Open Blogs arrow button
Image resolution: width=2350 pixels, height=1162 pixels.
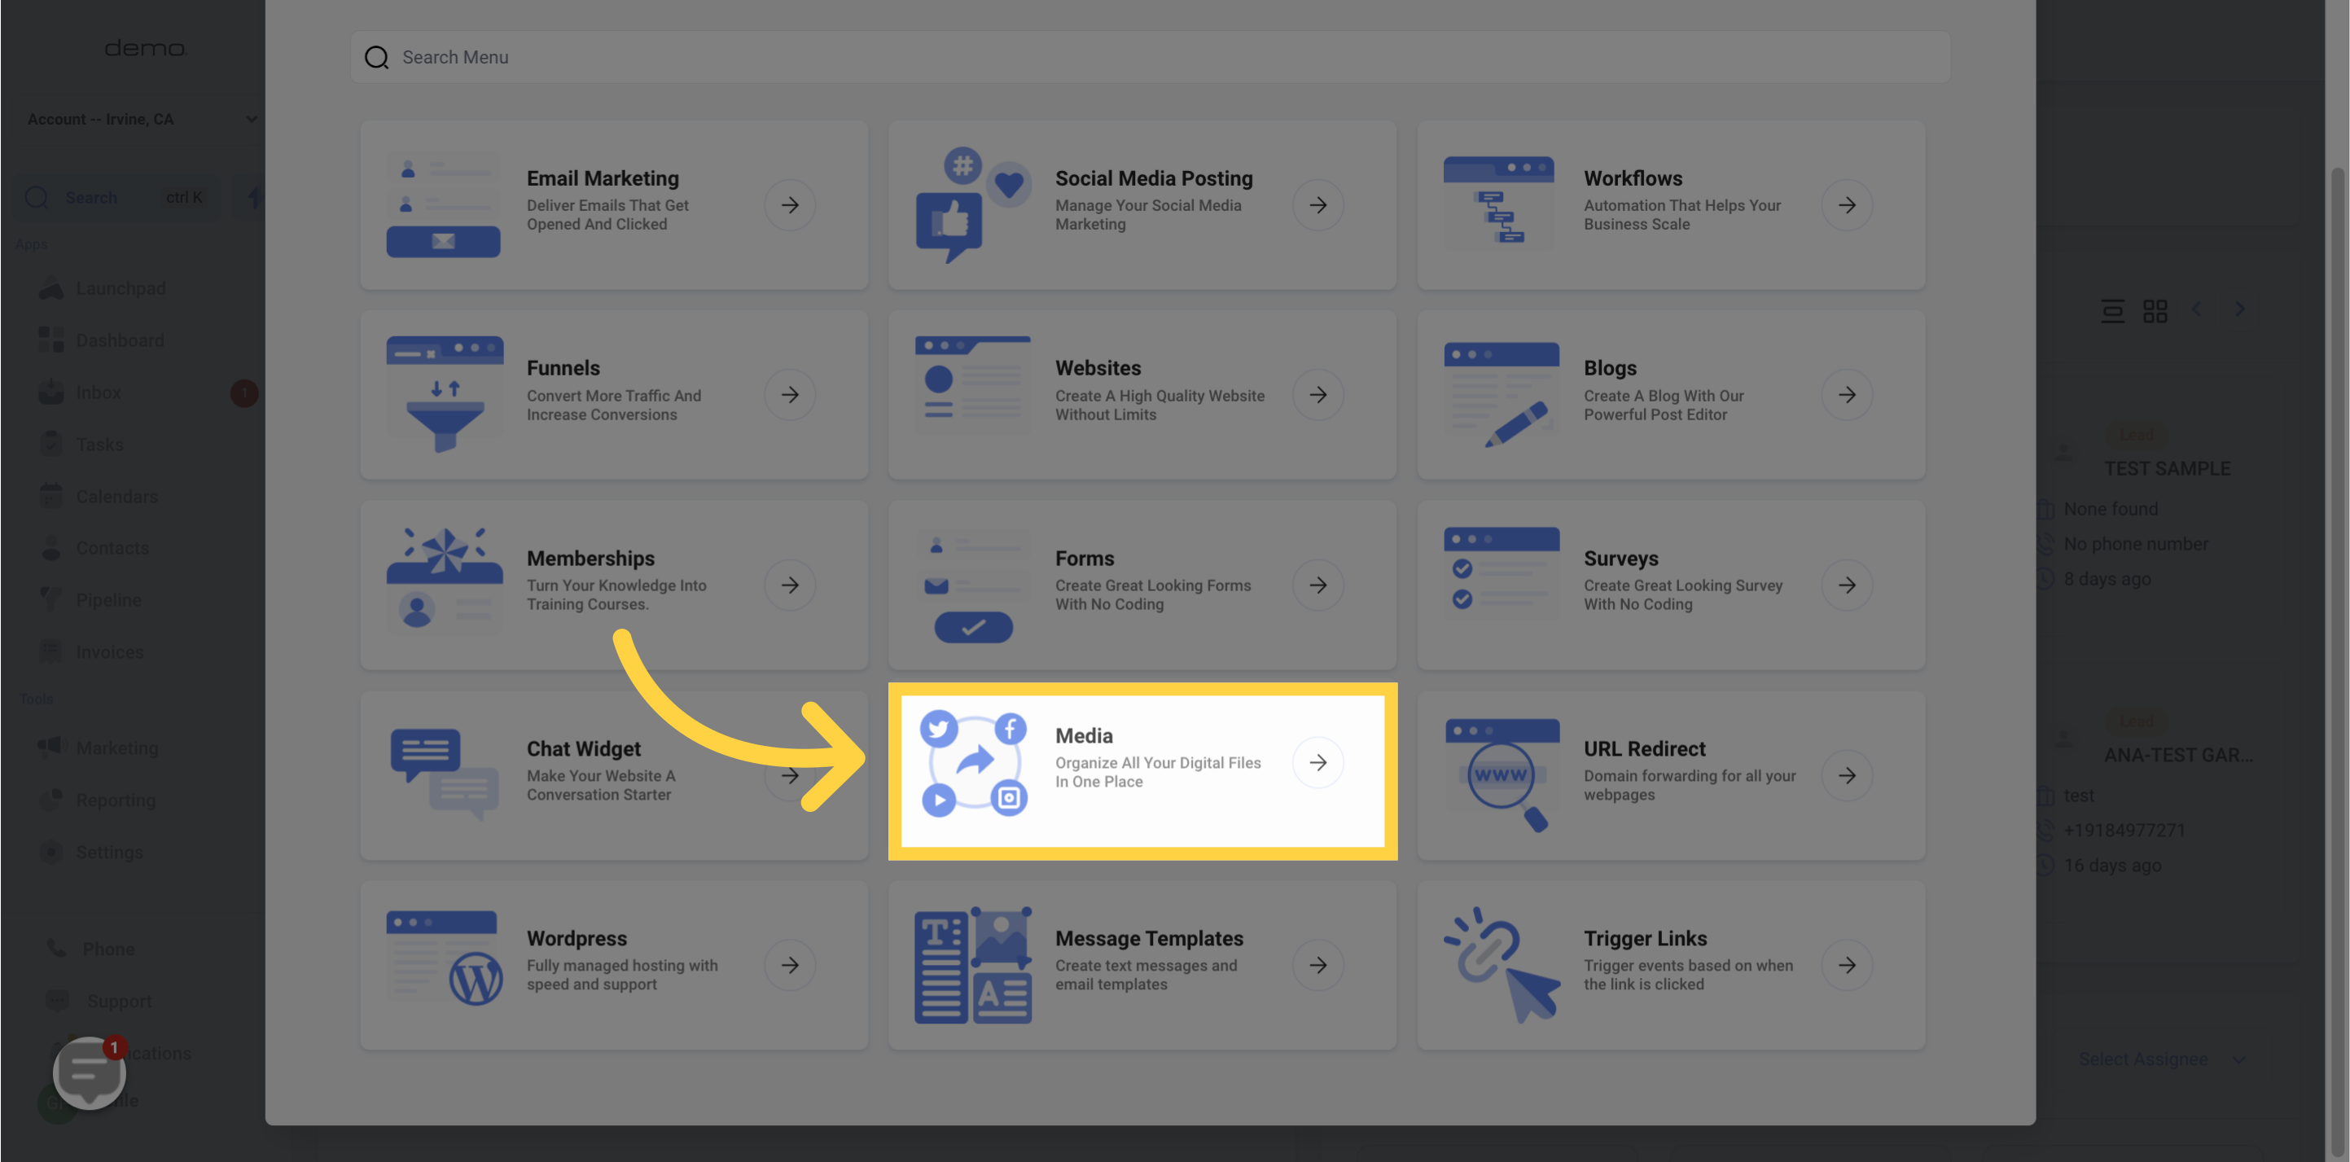pos(1847,395)
